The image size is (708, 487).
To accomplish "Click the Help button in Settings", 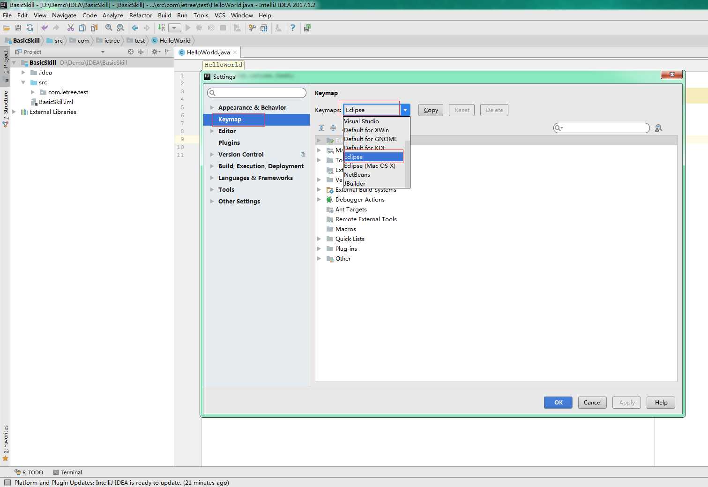I will 661,403.
